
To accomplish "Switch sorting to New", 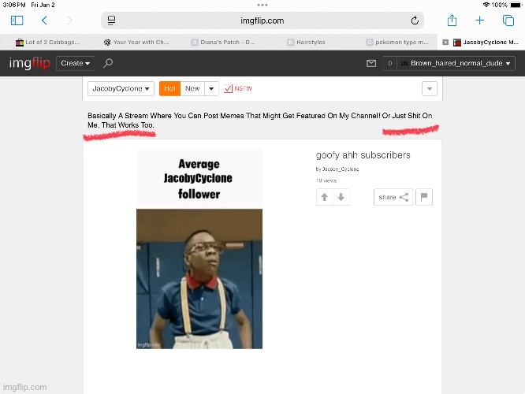I will pyautogui.click(x=192, y=89).
